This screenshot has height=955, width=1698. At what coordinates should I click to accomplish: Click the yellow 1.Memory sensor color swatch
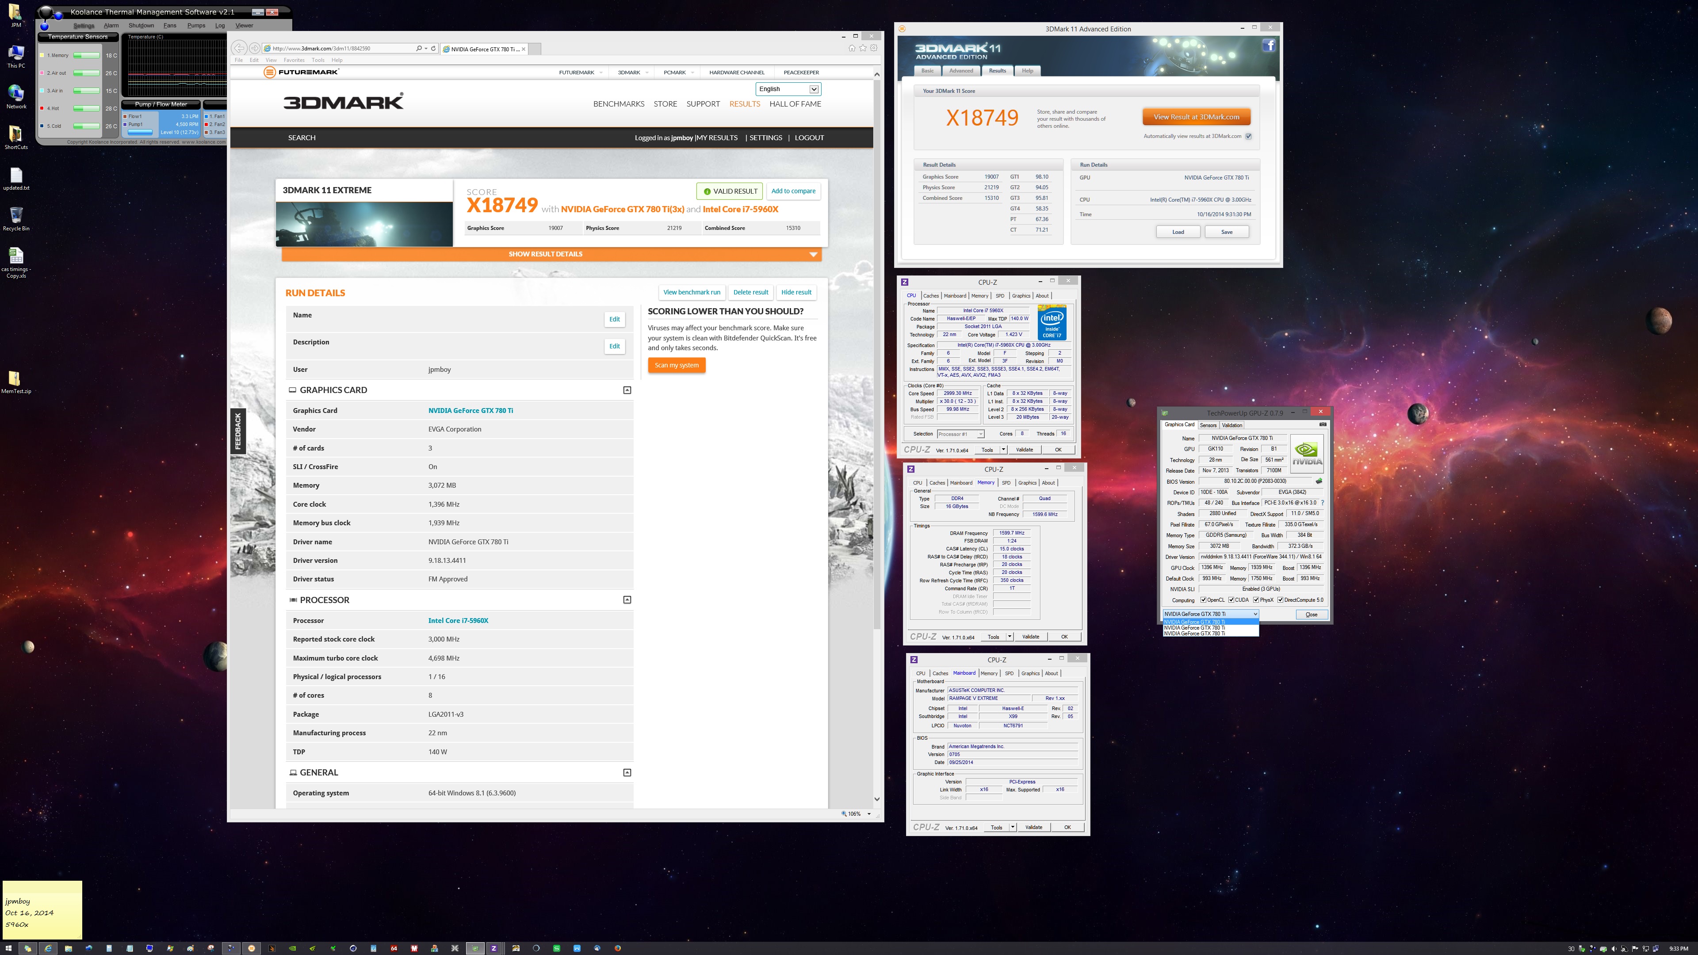42,55
